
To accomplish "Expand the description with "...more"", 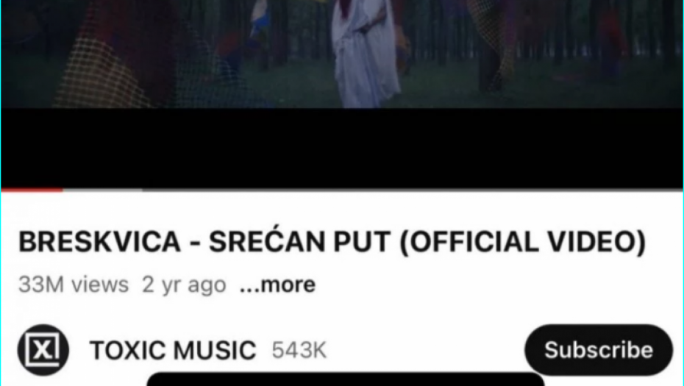I will tap(277, 285).
